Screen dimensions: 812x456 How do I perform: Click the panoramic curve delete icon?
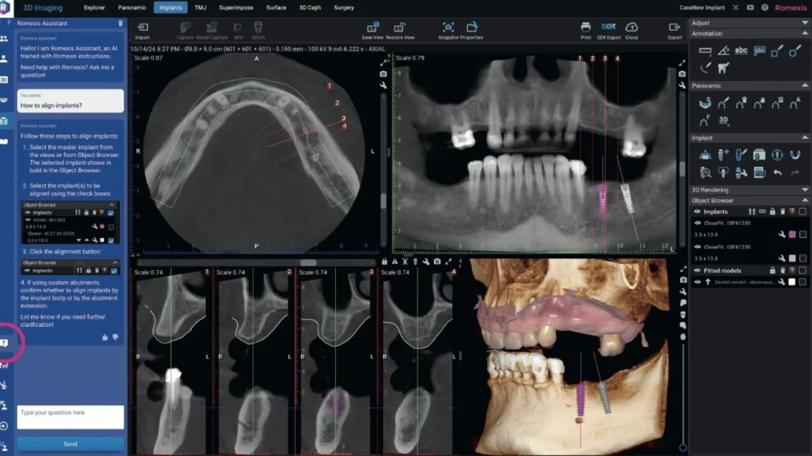741,102
